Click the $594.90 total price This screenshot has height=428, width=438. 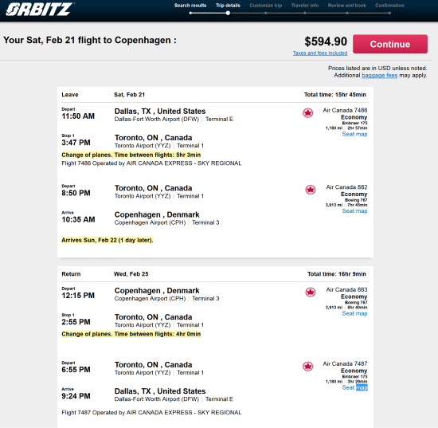(x=326, y=41)
